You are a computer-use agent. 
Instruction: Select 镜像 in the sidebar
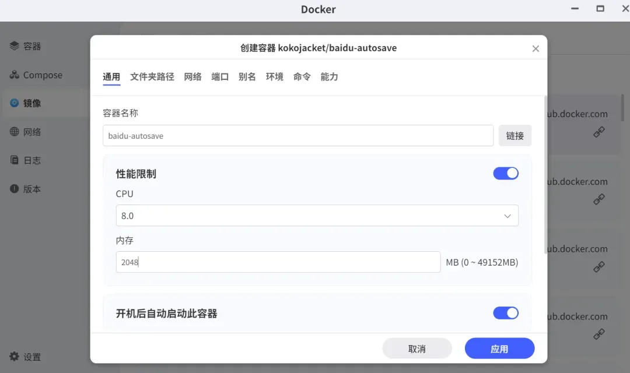[26, 103]
